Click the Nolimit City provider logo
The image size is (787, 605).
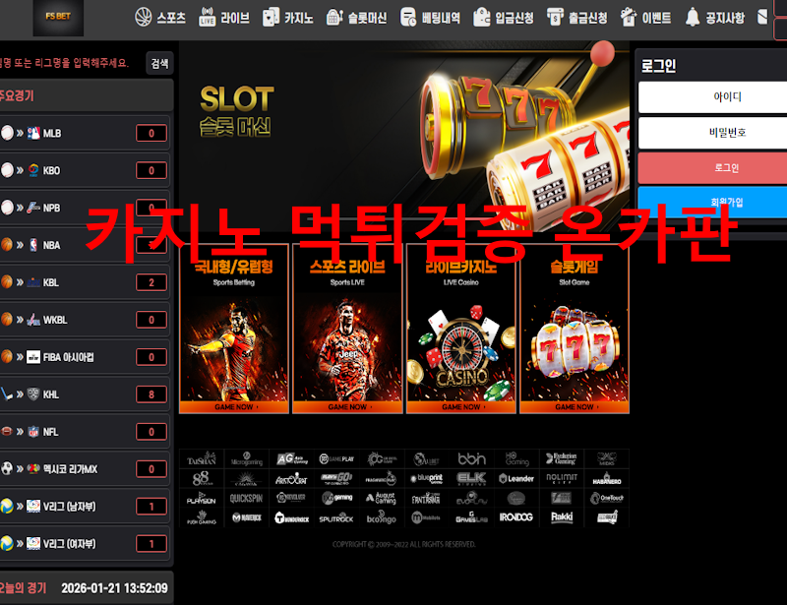point(562,478)
